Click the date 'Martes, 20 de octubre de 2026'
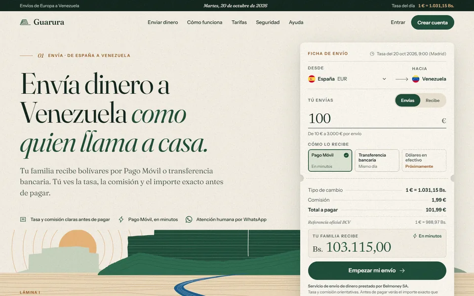 coord(236,6)
